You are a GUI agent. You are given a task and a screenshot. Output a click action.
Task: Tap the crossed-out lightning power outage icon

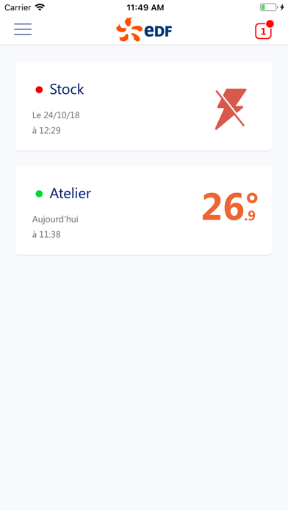pos(231,109)
